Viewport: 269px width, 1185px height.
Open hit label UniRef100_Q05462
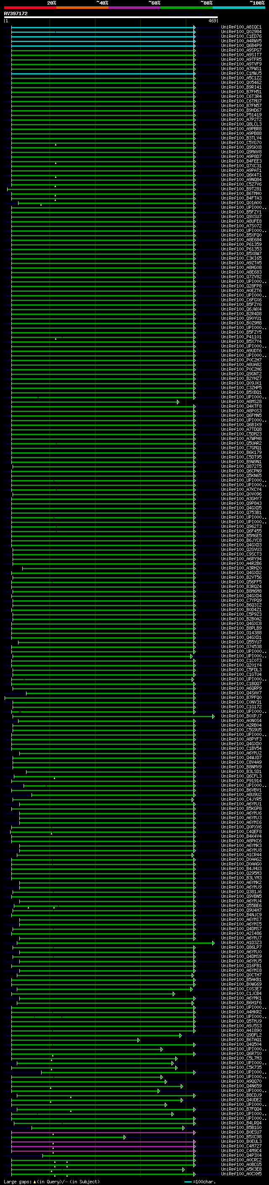241,83
